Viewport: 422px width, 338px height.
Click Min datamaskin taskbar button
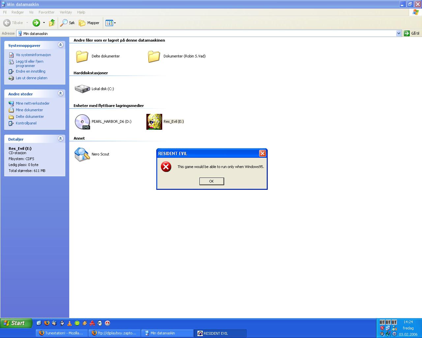point(167,333)
